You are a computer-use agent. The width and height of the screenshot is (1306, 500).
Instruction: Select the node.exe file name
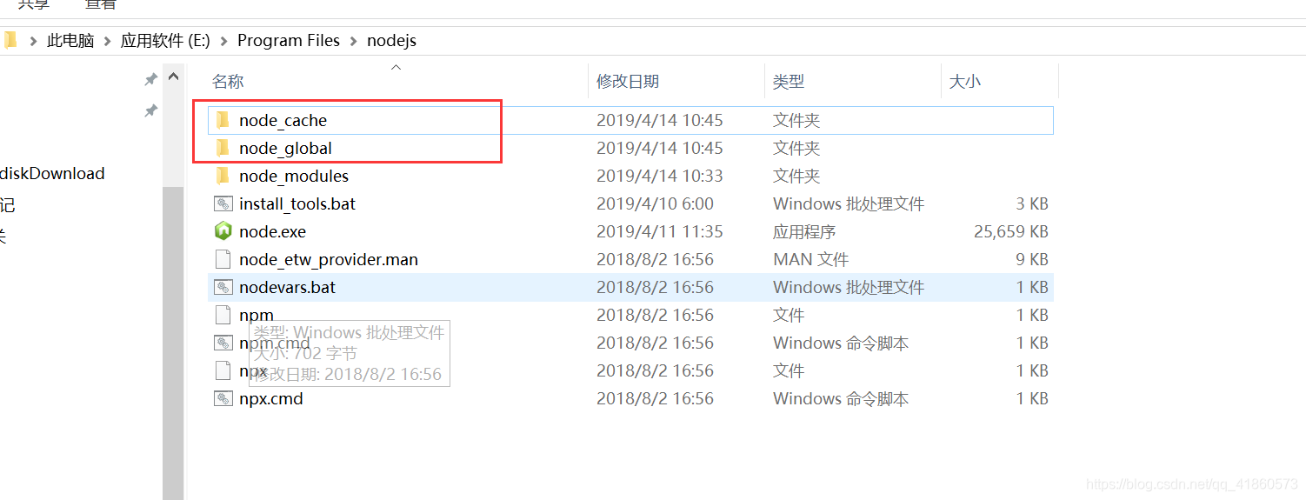pyautogui.click(x=272, y=232)
